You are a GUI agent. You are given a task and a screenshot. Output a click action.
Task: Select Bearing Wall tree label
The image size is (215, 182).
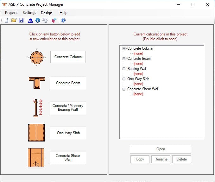pyautogui.click(x=137, y=69)
